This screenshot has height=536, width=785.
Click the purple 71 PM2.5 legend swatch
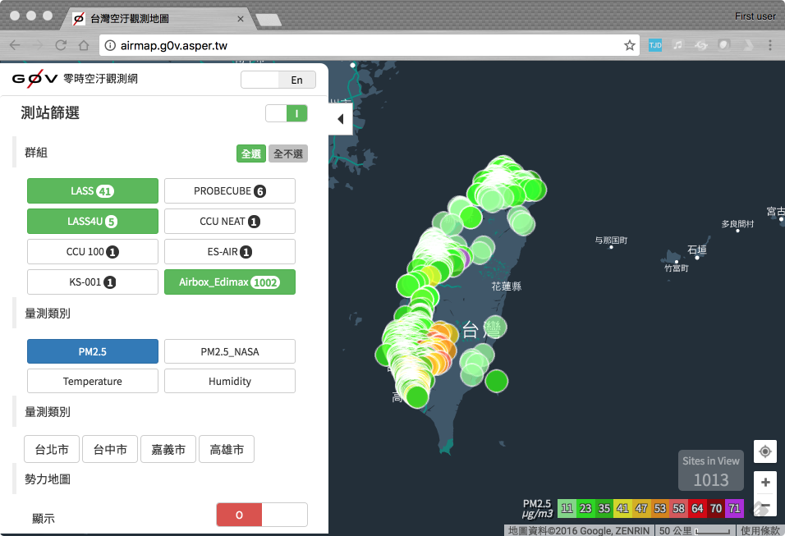pos(734,508)
